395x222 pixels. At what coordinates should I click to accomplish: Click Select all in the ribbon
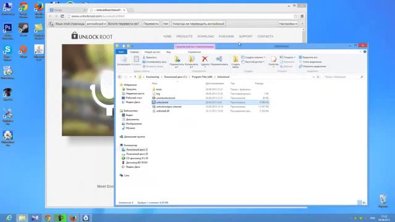coord(308,57)
